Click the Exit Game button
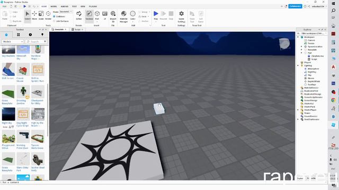The height and width of the screenshot is (190, 339). point(201,16)
